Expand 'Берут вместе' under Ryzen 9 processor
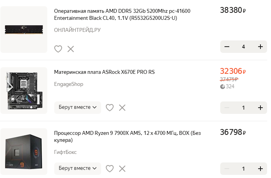Screen dimensions: 271x178 point(78,168)
